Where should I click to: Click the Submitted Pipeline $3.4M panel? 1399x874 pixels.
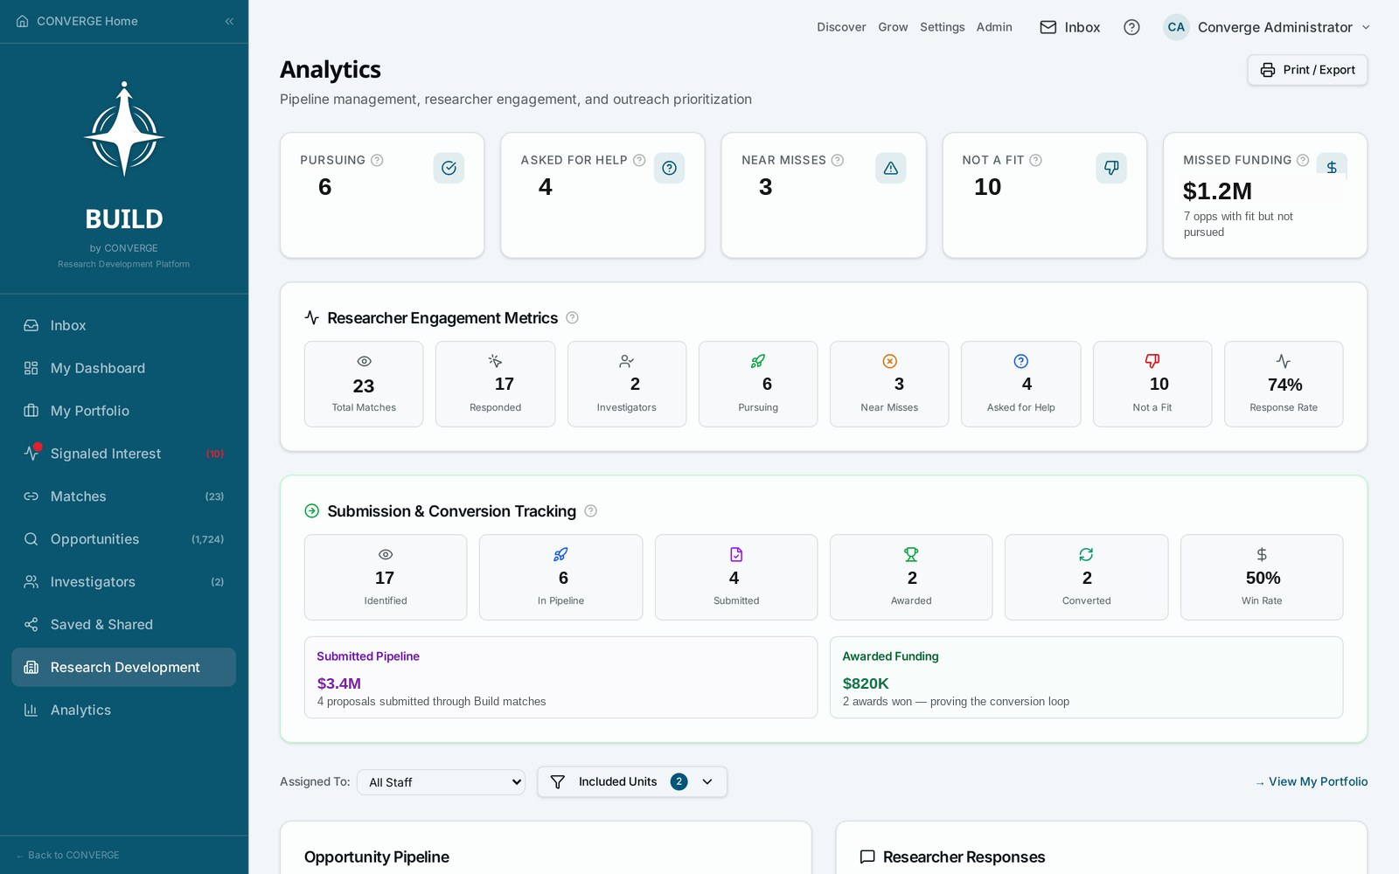pyautogui.click(x=560, y=677)
